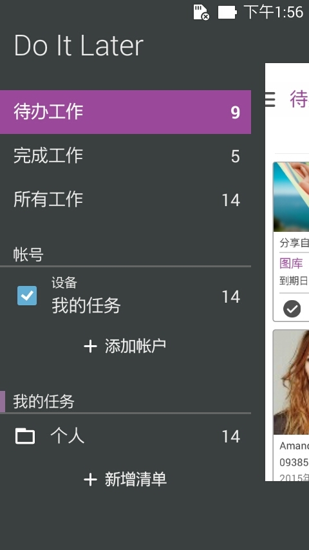The width and height of the screenshot is (309, 550).
Task: Tap the SD card status icon
Action: 201,12
